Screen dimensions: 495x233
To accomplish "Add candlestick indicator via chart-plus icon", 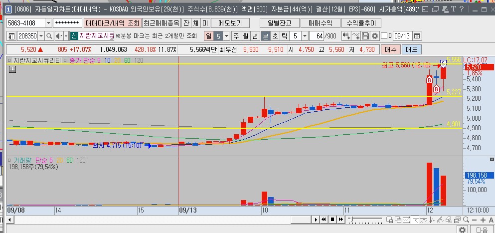I will click(346, 36).
